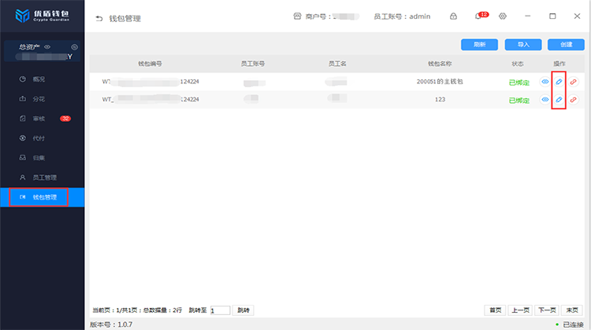This screenshot has width=591, height=330.
Task: Click red unbind link icon for 200051的主钱包
Action: [573, 81]
